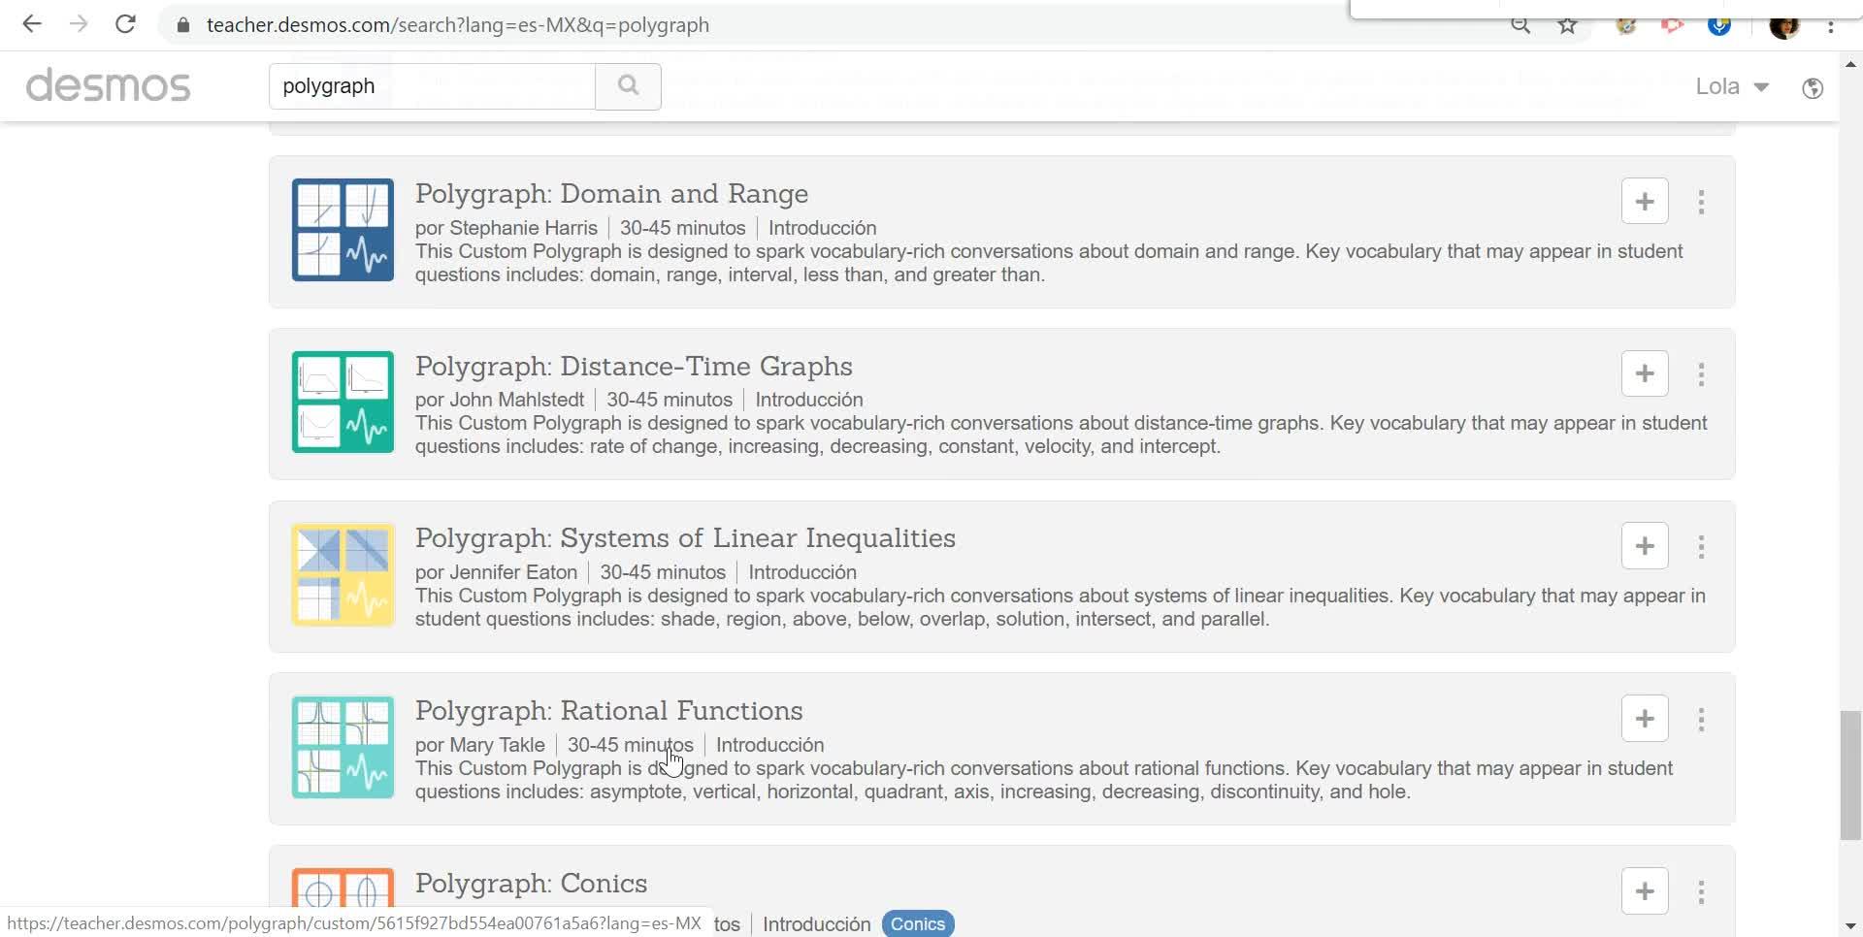
Task: Open the Polygraph: Conics thumbnail
Action: [343, 888]
